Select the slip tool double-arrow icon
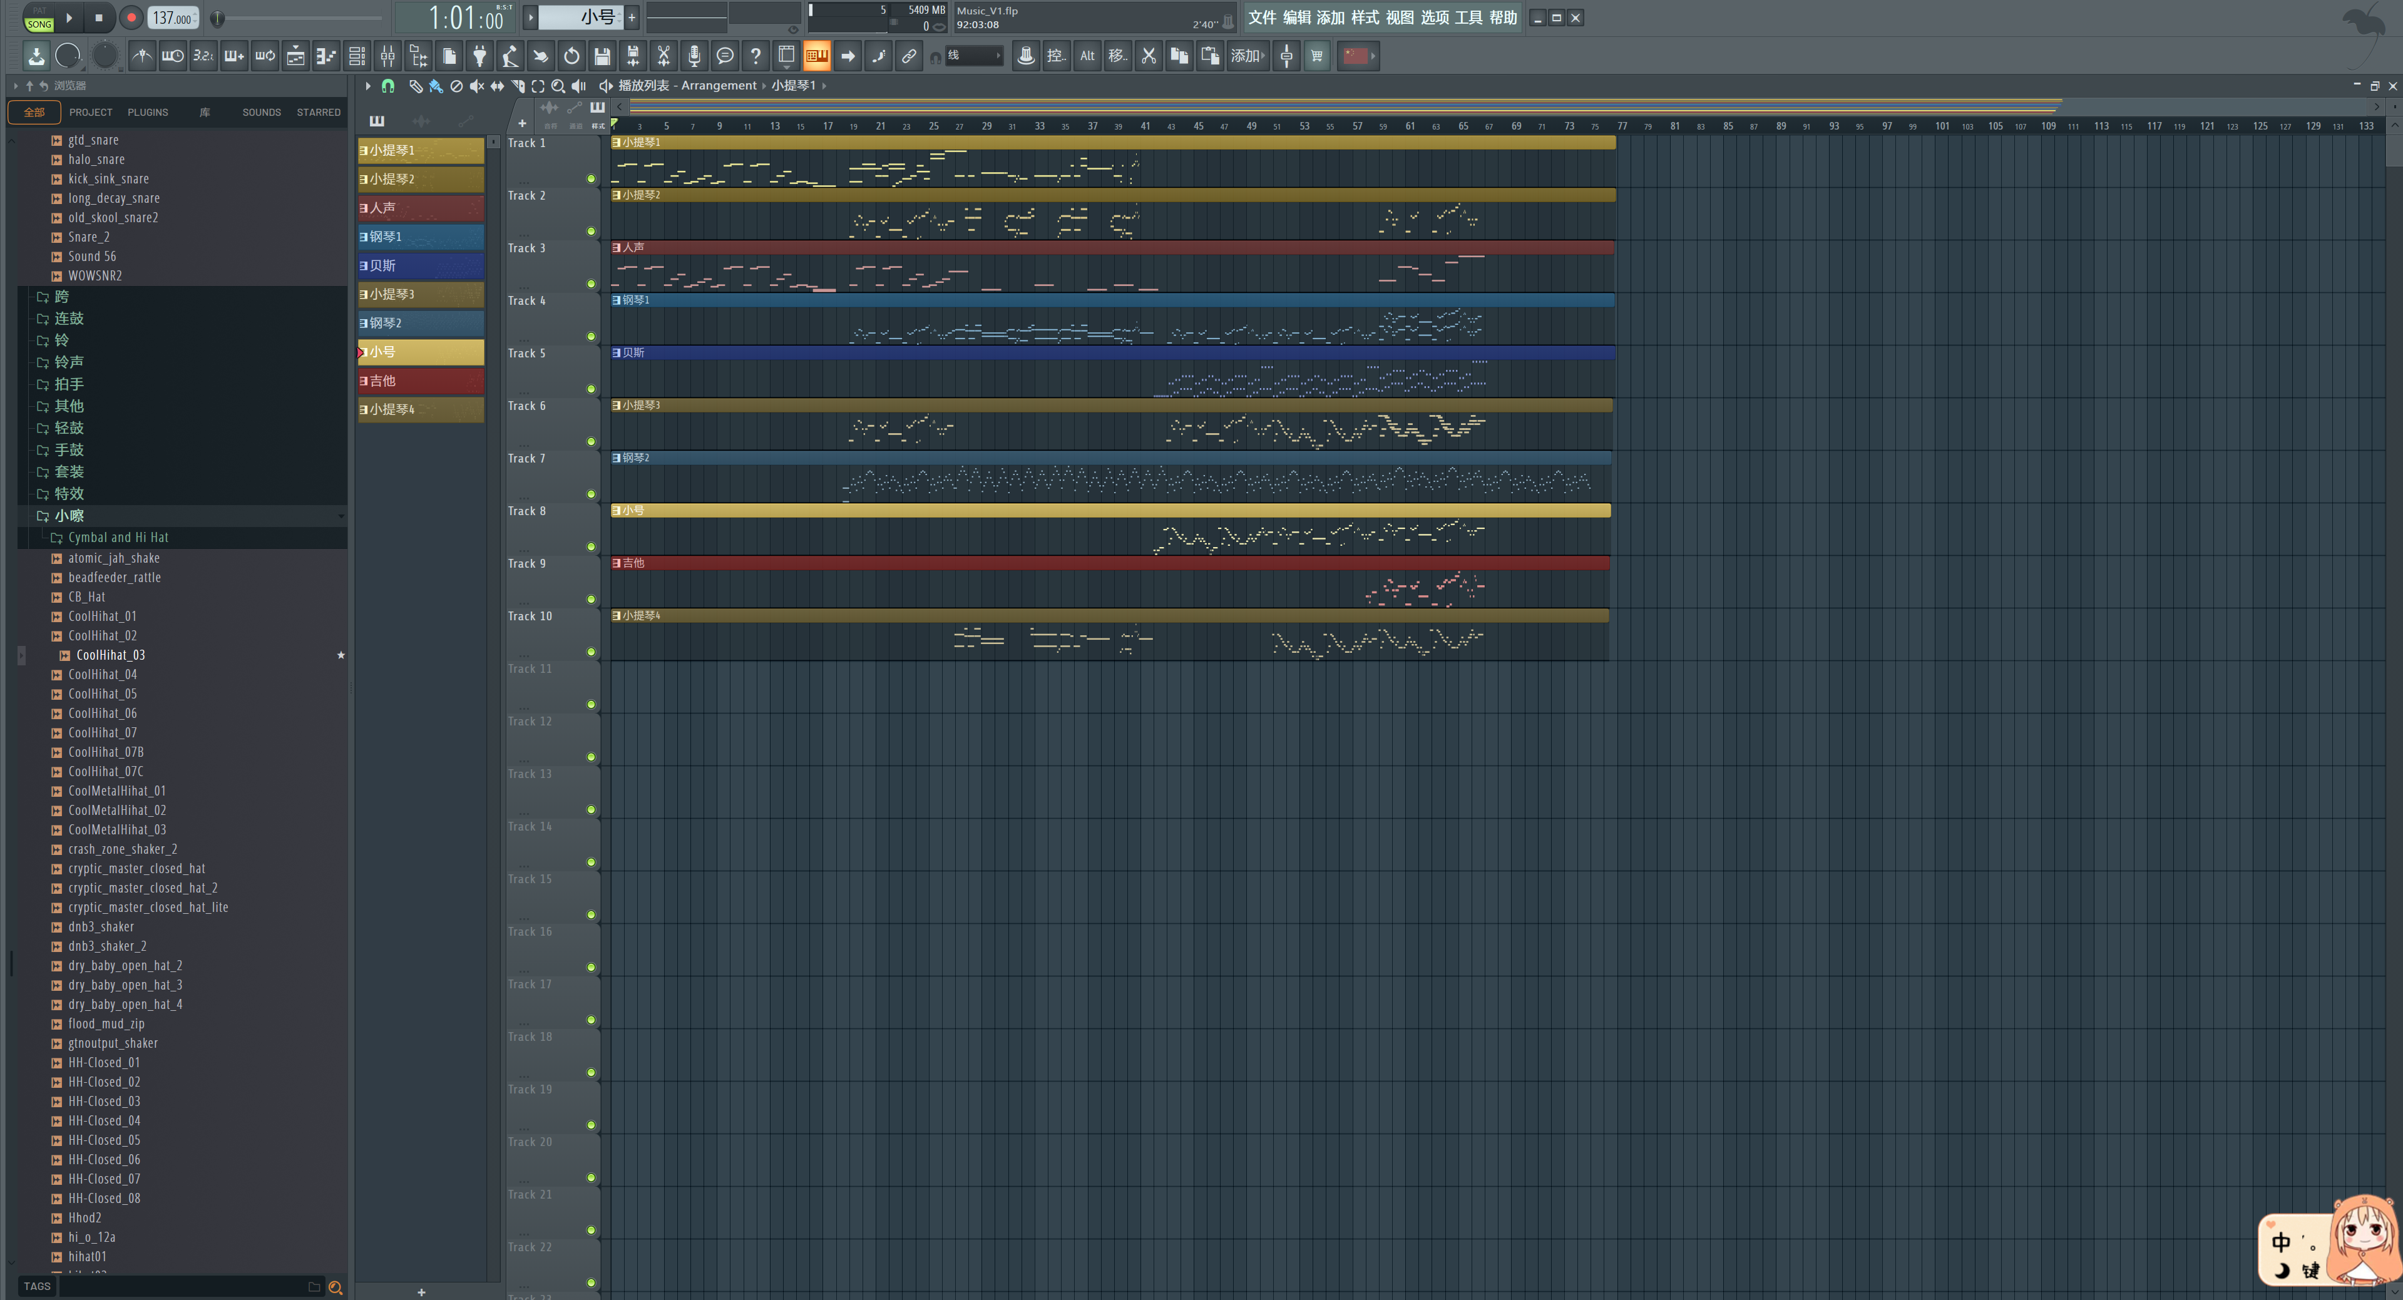The width and height of the screenshot is (2403, 1300). 497,86
